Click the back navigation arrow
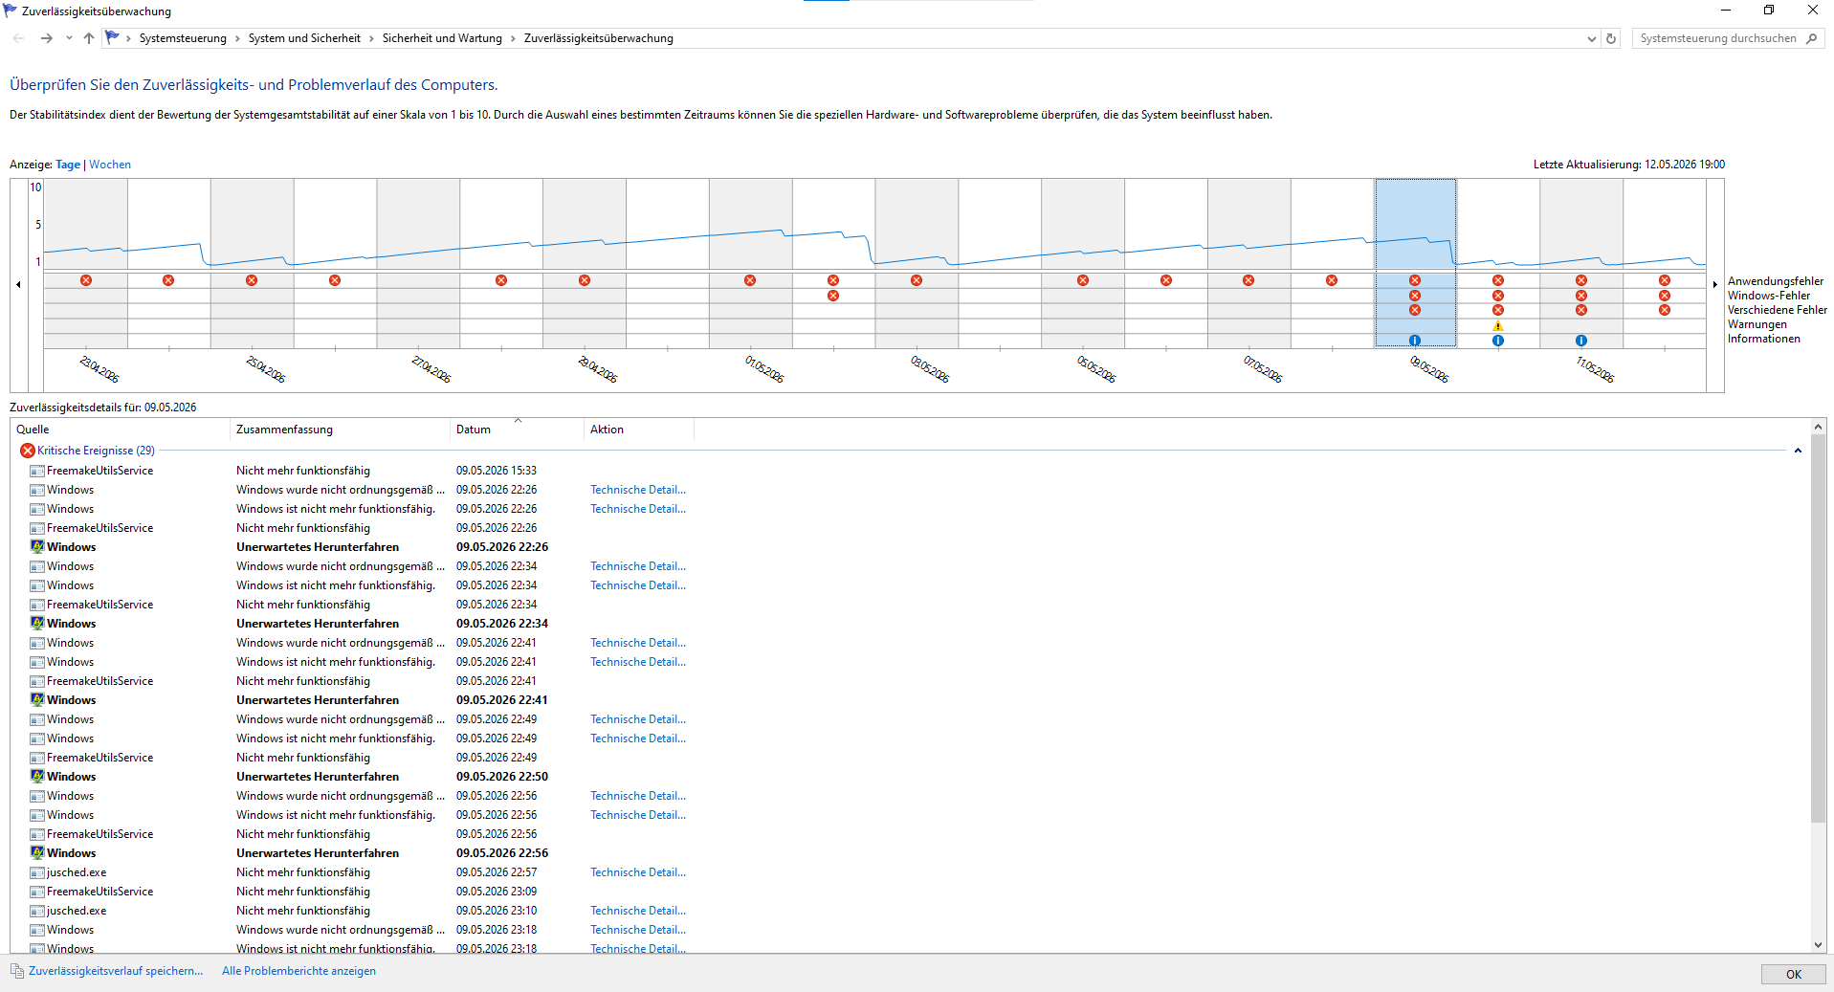 tap(19, 38)
